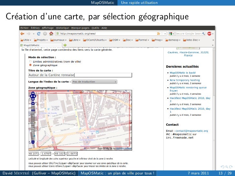Open 'Hackfest MapOSMatic 2010, day 2' link
This screenshot has width=235, height=176.
point(190,100)
